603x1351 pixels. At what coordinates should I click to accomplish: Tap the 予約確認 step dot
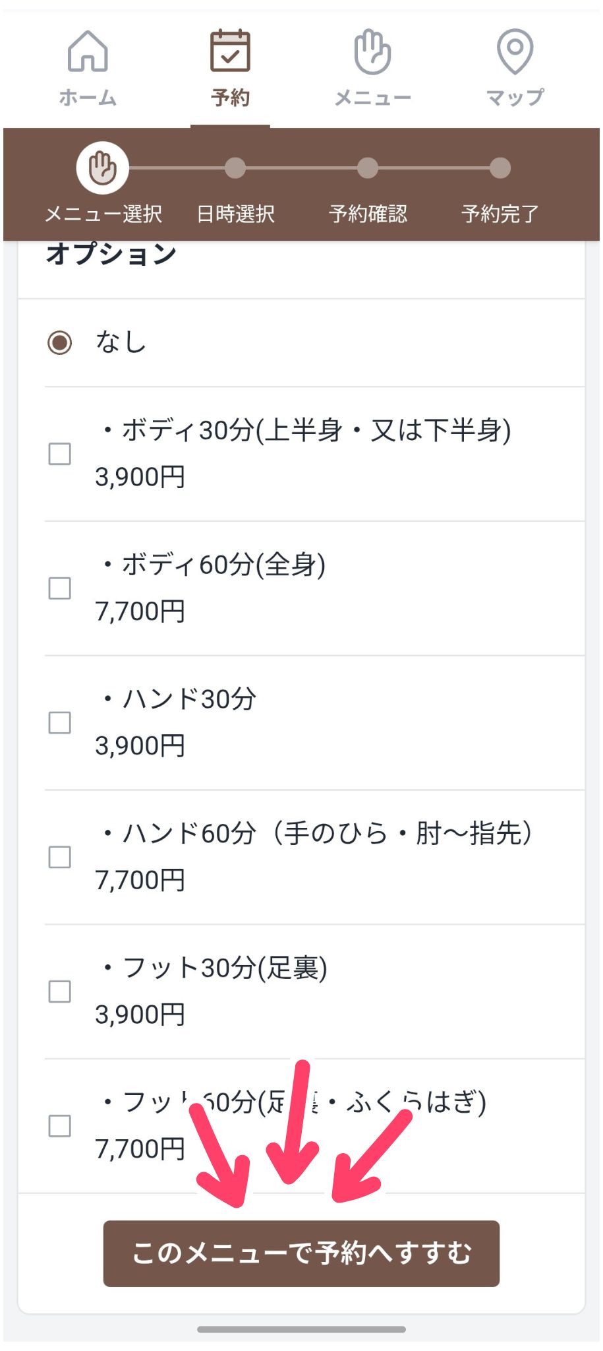[x=368, y=168]
